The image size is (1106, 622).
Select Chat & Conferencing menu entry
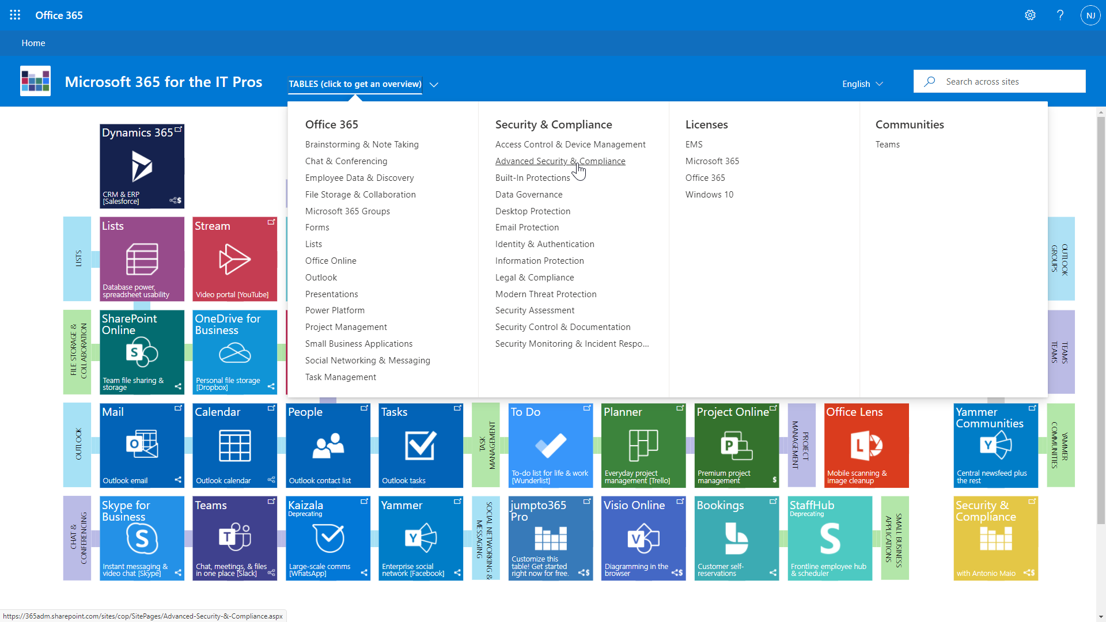(x=346, y=161)
